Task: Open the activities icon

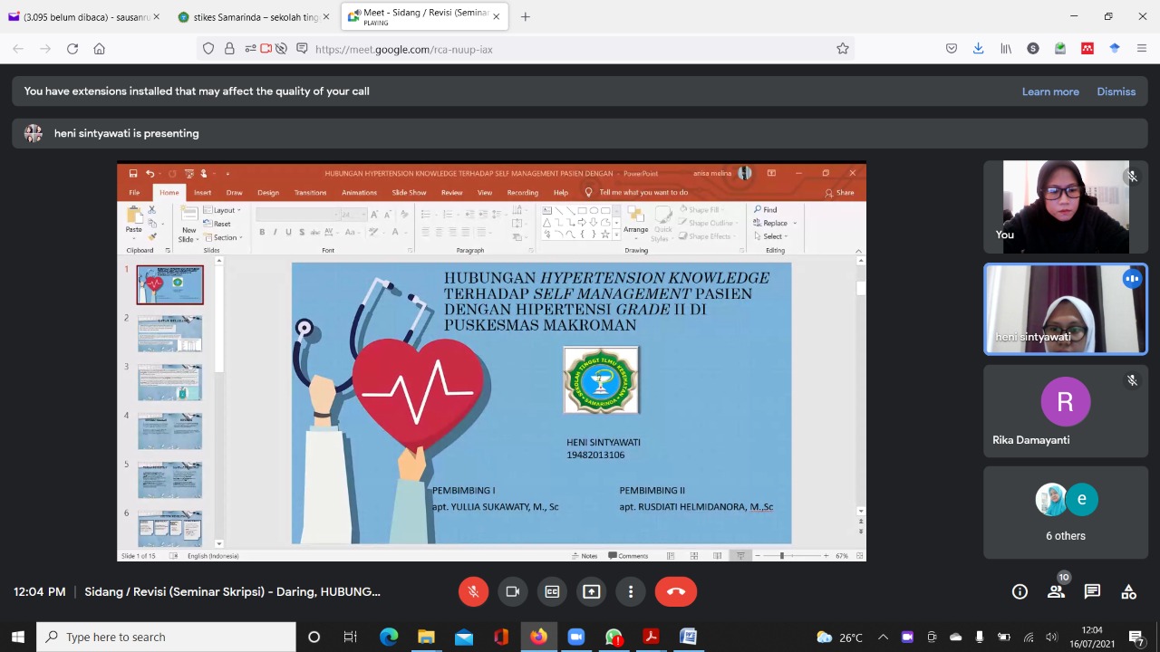Action: pyautogui.click(x=1128, y=591)
